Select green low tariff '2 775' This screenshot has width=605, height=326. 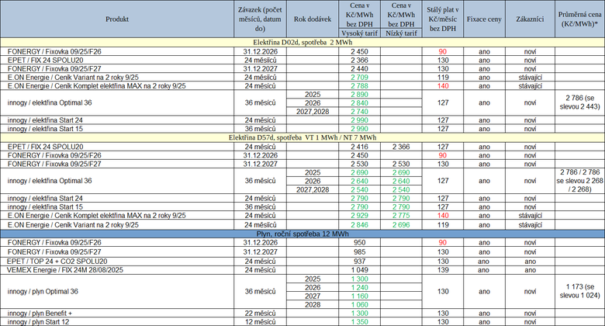[x=401, y=216]
